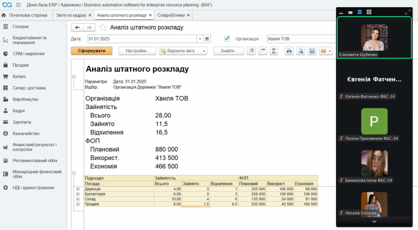
Task: Open the Варіанти звіту dropdown
Action: pyautogui.click(x=183, y=51)
